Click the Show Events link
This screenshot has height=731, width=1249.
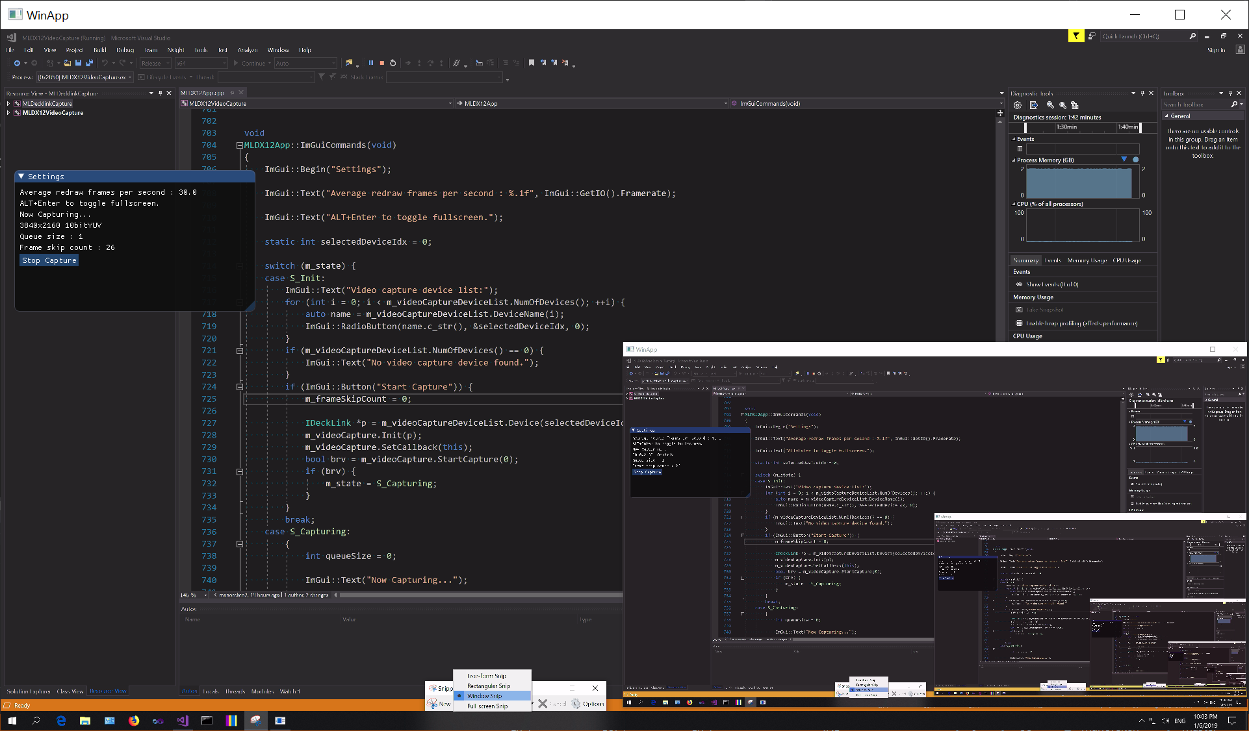pos(1051,284)
